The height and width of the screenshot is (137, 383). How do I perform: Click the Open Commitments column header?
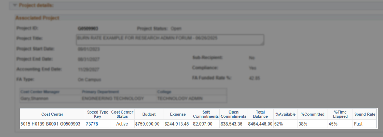click(233, 114)
